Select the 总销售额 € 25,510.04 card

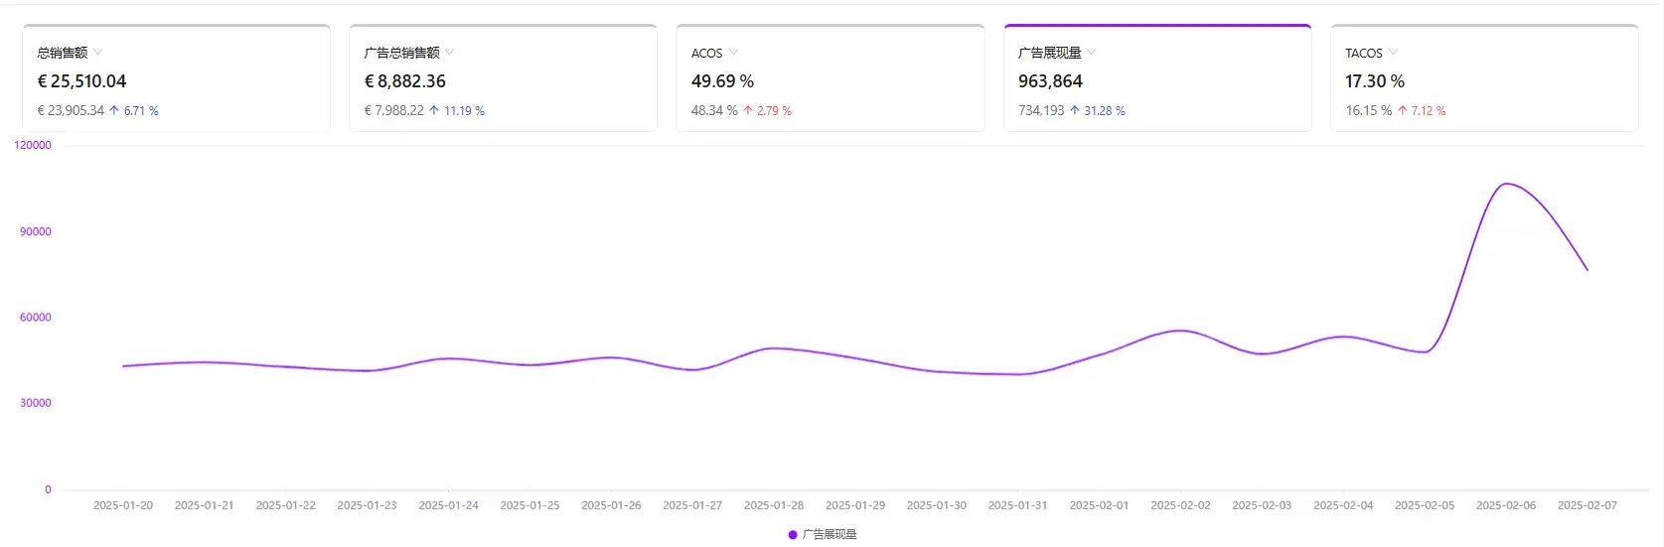click(x=176, y=78)
